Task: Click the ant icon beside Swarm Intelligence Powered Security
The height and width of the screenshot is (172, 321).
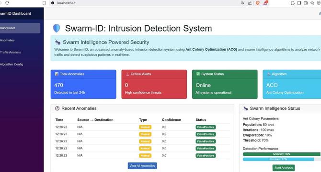Action: [57, 42]
